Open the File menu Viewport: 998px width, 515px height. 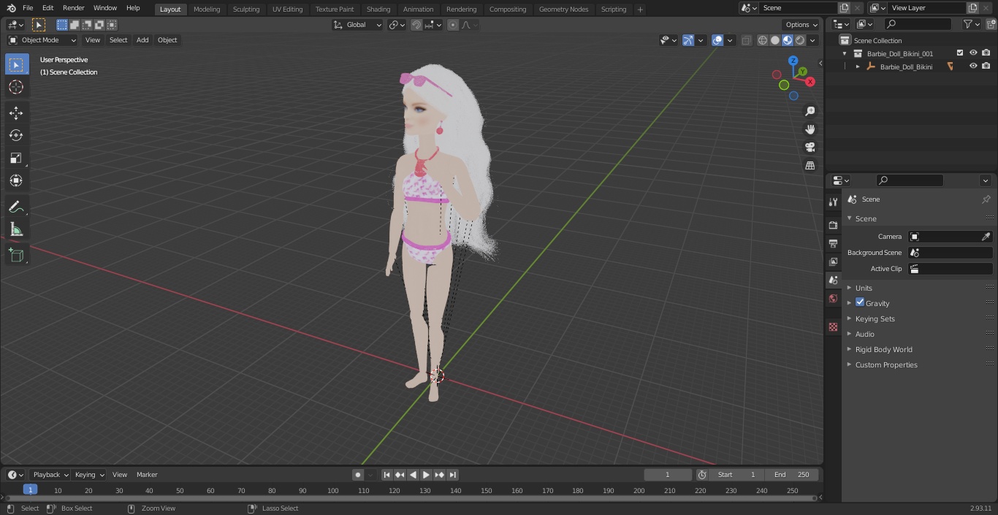coord(28,8)
